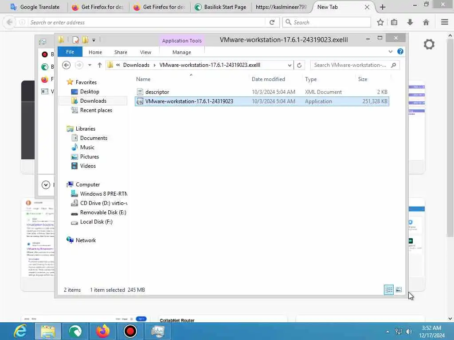The height and width of the screenshot is (340, 454).
Task: Select Computer in navigation pane
Action: point(88,185)
